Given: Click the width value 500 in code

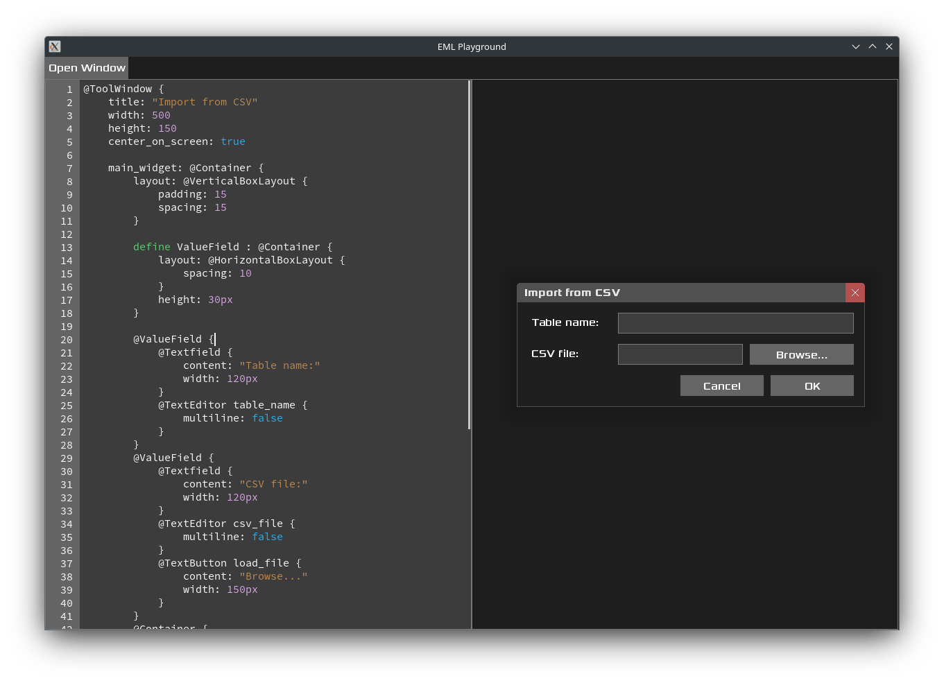Looking at the screenshot, I should [161, 115].
